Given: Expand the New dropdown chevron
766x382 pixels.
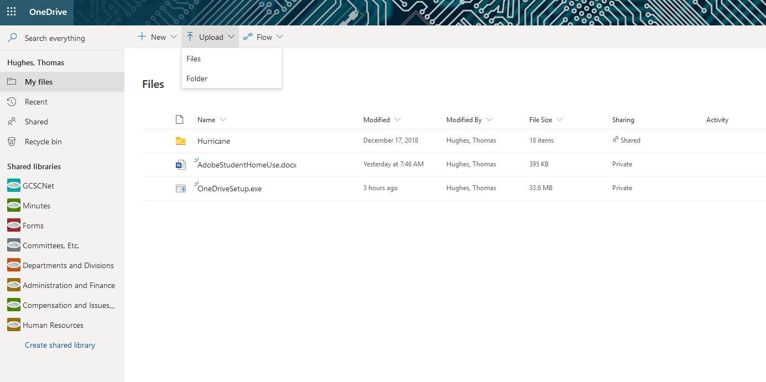Looking at the screenshot, I should (174, 36).
